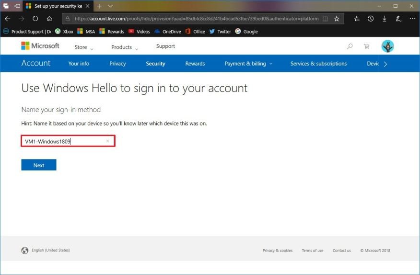This screenshot has height=275, width=420.
Task: Open the OneDrive favorites bookmark
Action: coord(167,32)
